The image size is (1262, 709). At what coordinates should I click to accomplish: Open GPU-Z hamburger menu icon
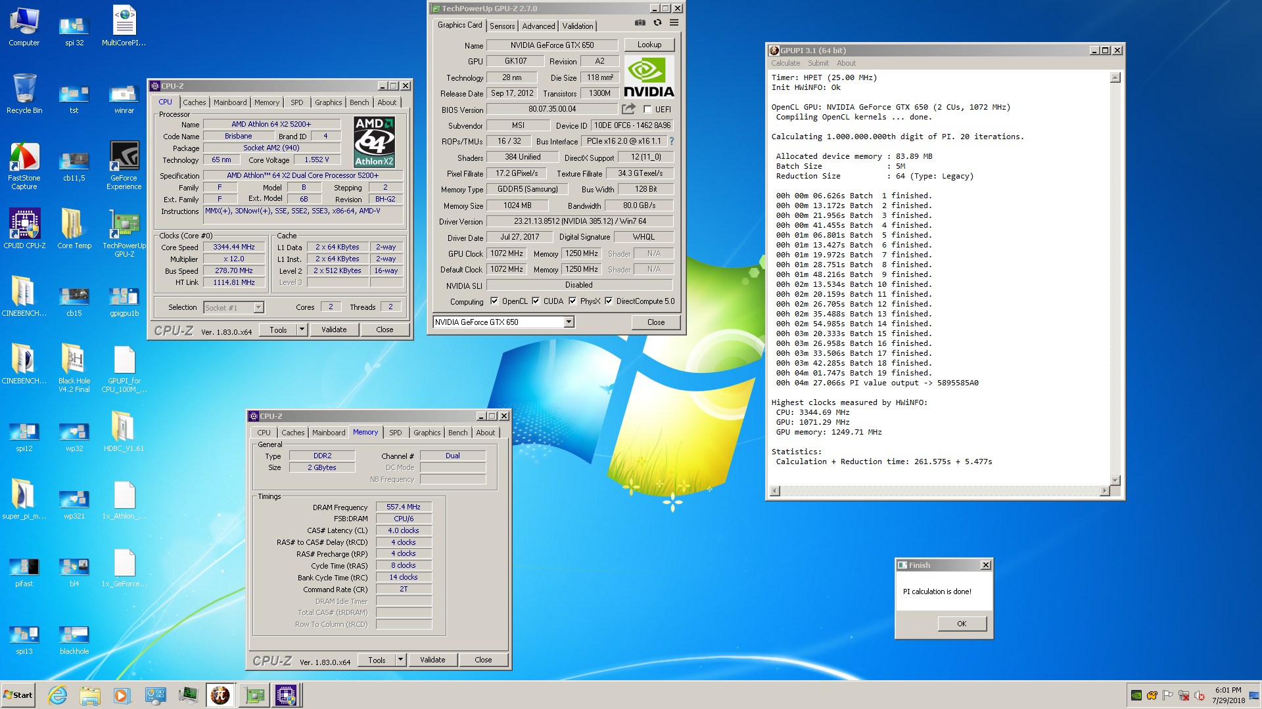674,23
